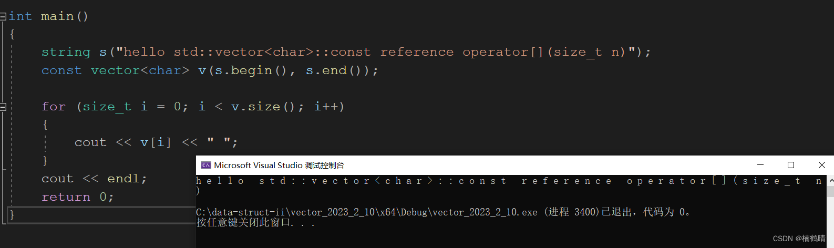Minimize the debug console window
834x248 pixels.
click(760, 165)
